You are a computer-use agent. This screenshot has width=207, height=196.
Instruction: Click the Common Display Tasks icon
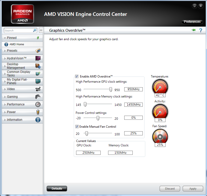pos(38,74)
